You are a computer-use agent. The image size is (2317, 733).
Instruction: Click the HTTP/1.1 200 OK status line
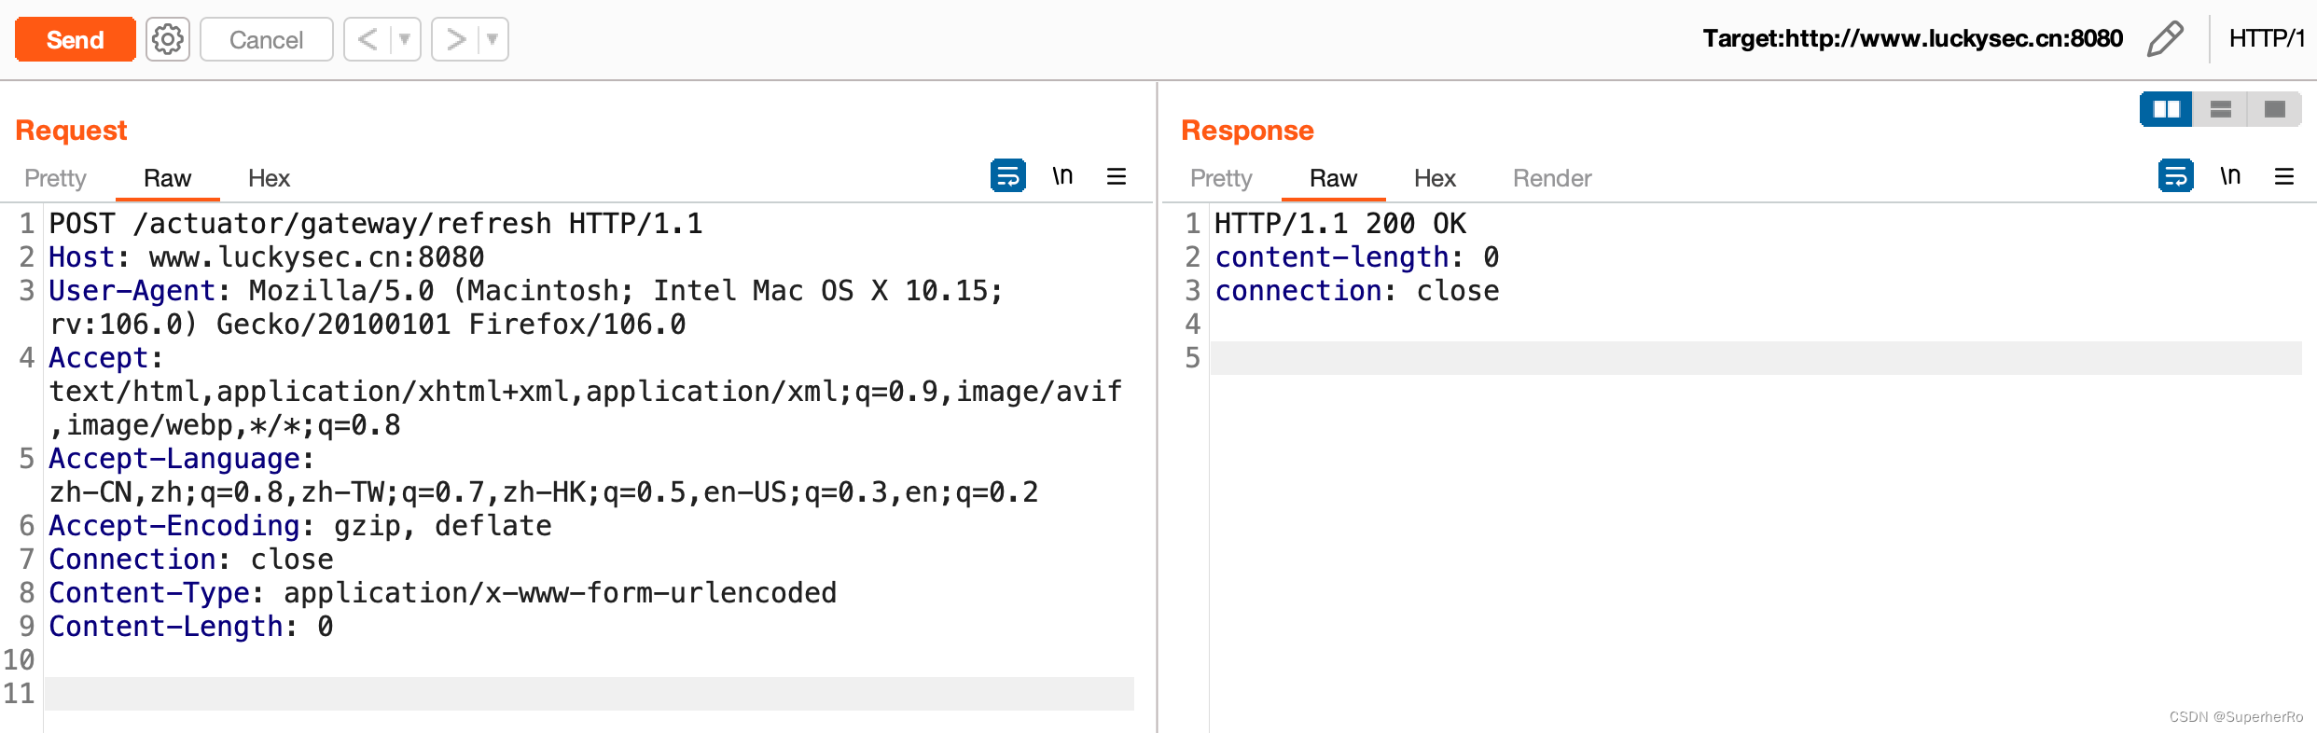(x=1340, y=224)
